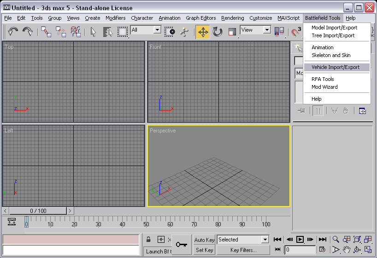Toggle Absolute Mode Transform Type-In icon

point(161,240)
